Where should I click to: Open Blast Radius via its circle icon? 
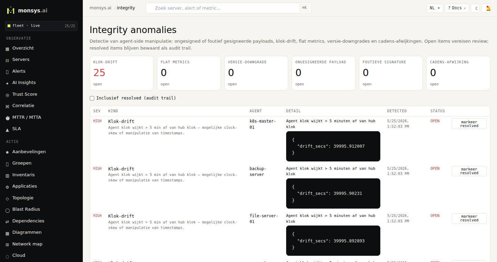8,210
